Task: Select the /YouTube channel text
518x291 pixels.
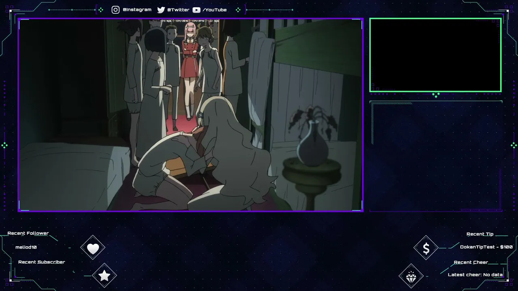Action: coord(214,10)
